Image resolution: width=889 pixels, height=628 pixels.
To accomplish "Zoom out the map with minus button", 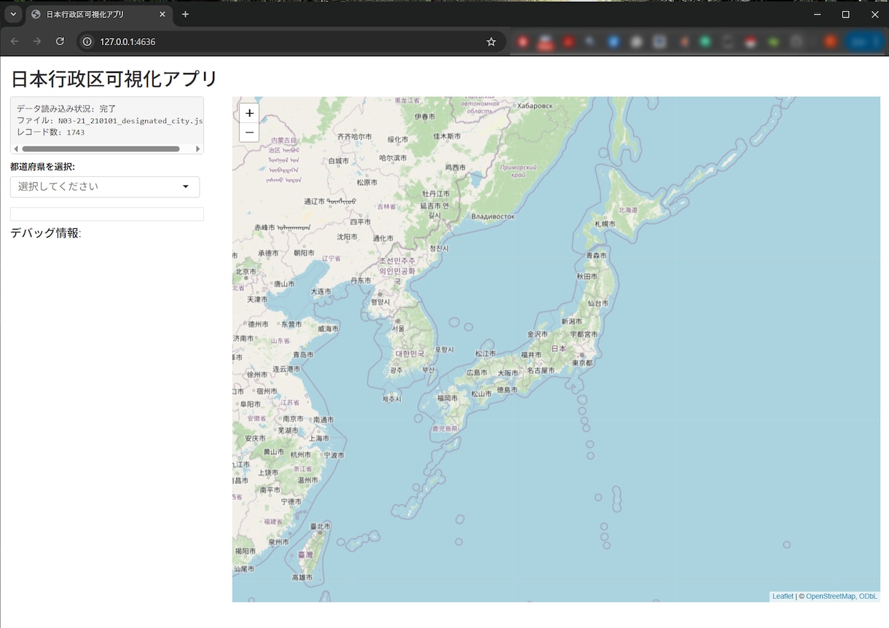I will (x=249, y=132).
